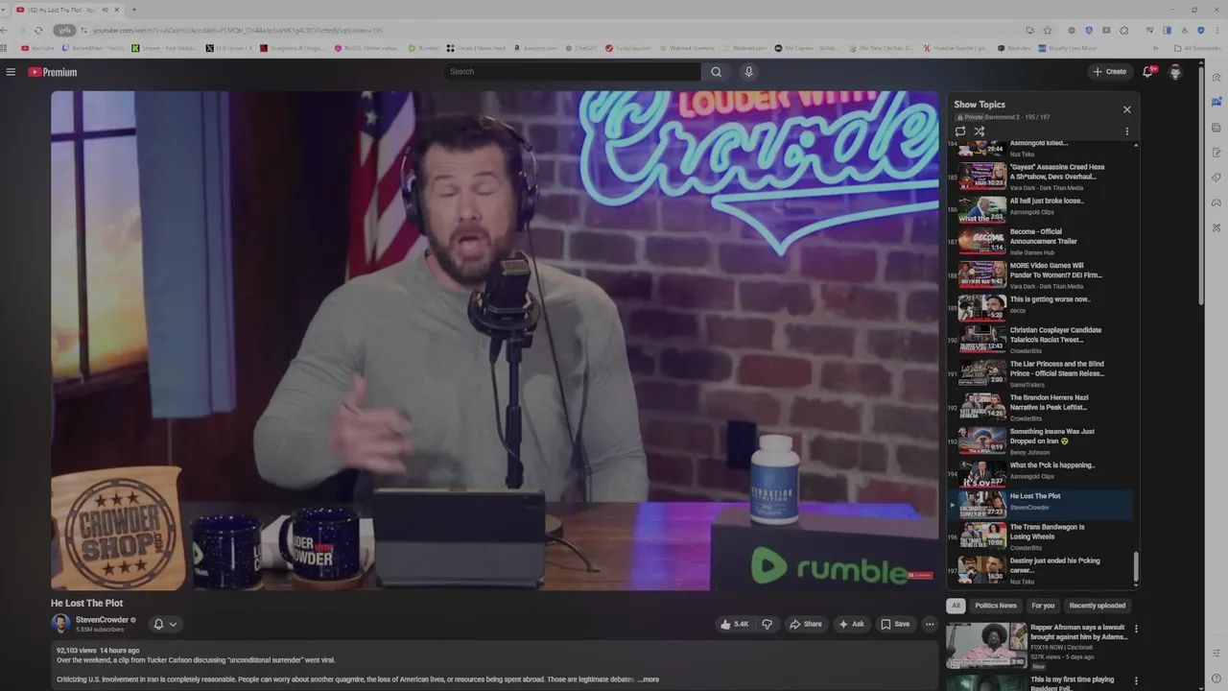Open the Create menu button
The width and height of the screenshot is (1228, 691).
pyautogui.click(x=1110, y=72)
